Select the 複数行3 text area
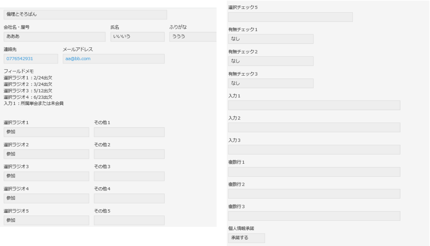 314,216
